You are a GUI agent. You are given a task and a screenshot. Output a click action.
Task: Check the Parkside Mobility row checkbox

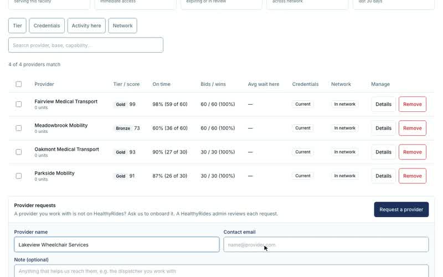coord(19,176)
